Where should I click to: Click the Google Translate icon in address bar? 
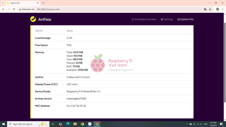point(205,9)
